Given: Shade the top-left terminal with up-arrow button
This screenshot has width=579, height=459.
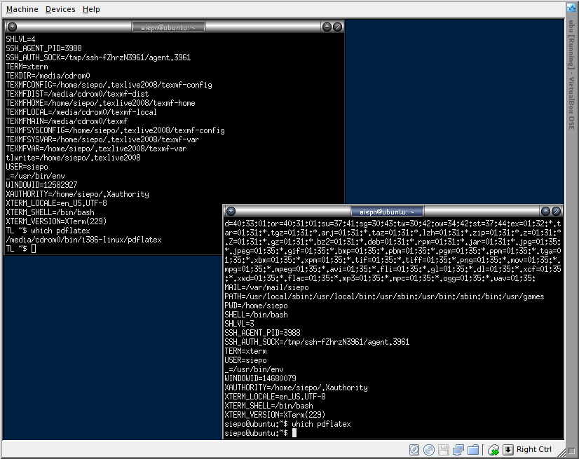Looking at the screenshot, I should [327, 27].
